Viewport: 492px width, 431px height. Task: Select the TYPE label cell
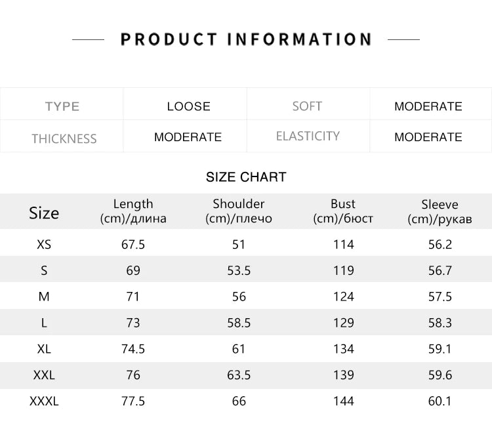[x=62, y=106]
